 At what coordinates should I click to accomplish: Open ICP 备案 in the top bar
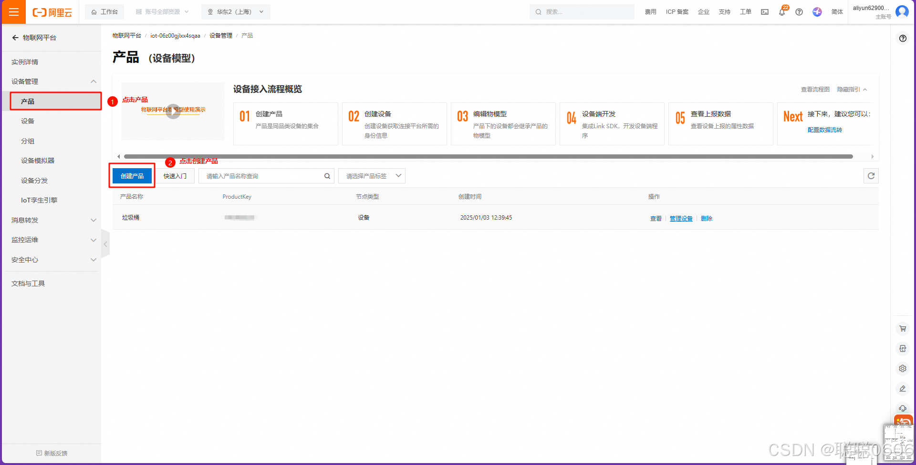677,12
